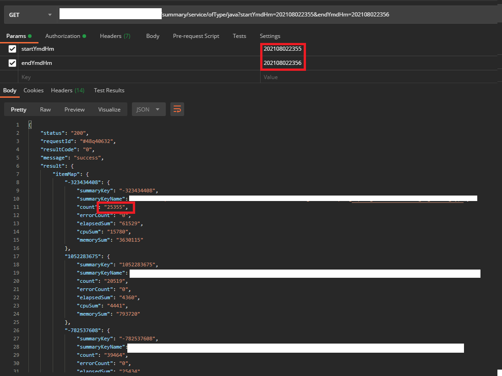Switch response view to Raw
Screen dimensions: 502x376
45,110
